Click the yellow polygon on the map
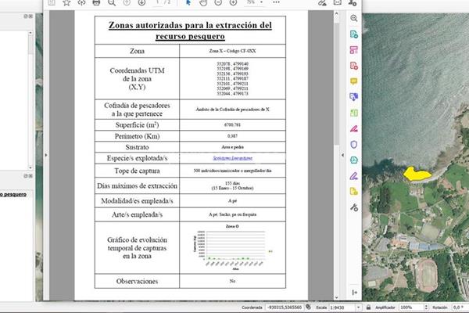This screenshot has height=313, width=469. 416,174
